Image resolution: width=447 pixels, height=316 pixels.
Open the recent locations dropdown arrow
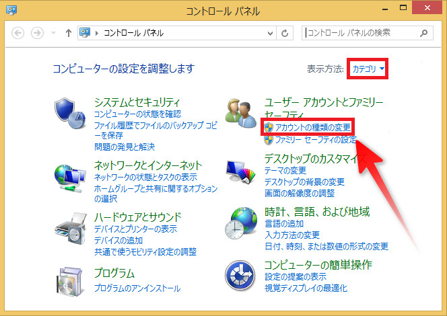coord(53,33)
